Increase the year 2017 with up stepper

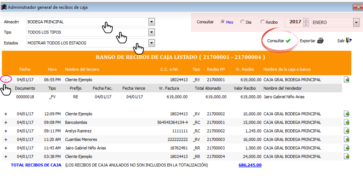306,20
